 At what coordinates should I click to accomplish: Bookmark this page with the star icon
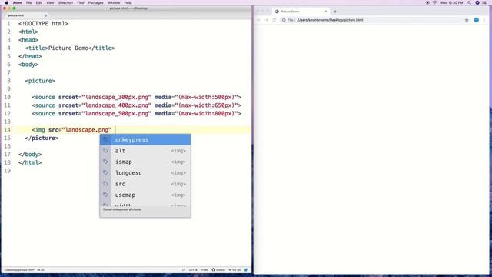pos(467,20)
